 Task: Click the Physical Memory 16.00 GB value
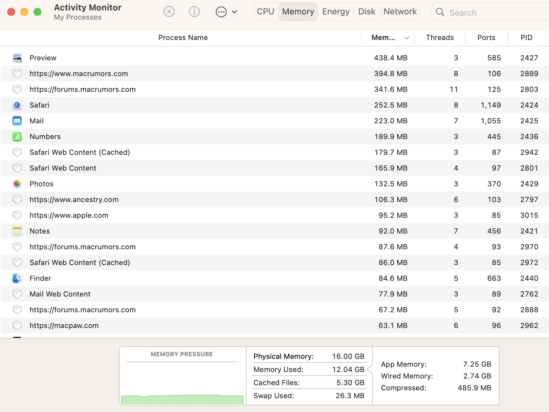(x=348, y=356)
